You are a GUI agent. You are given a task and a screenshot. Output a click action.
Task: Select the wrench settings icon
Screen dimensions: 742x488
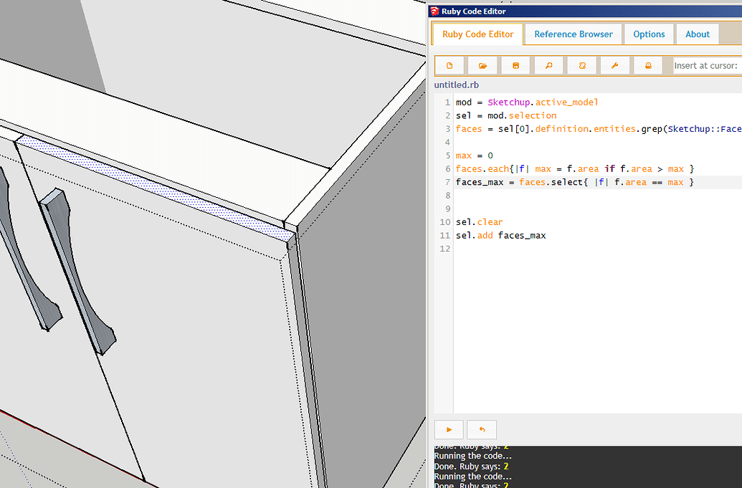(614, 65)
